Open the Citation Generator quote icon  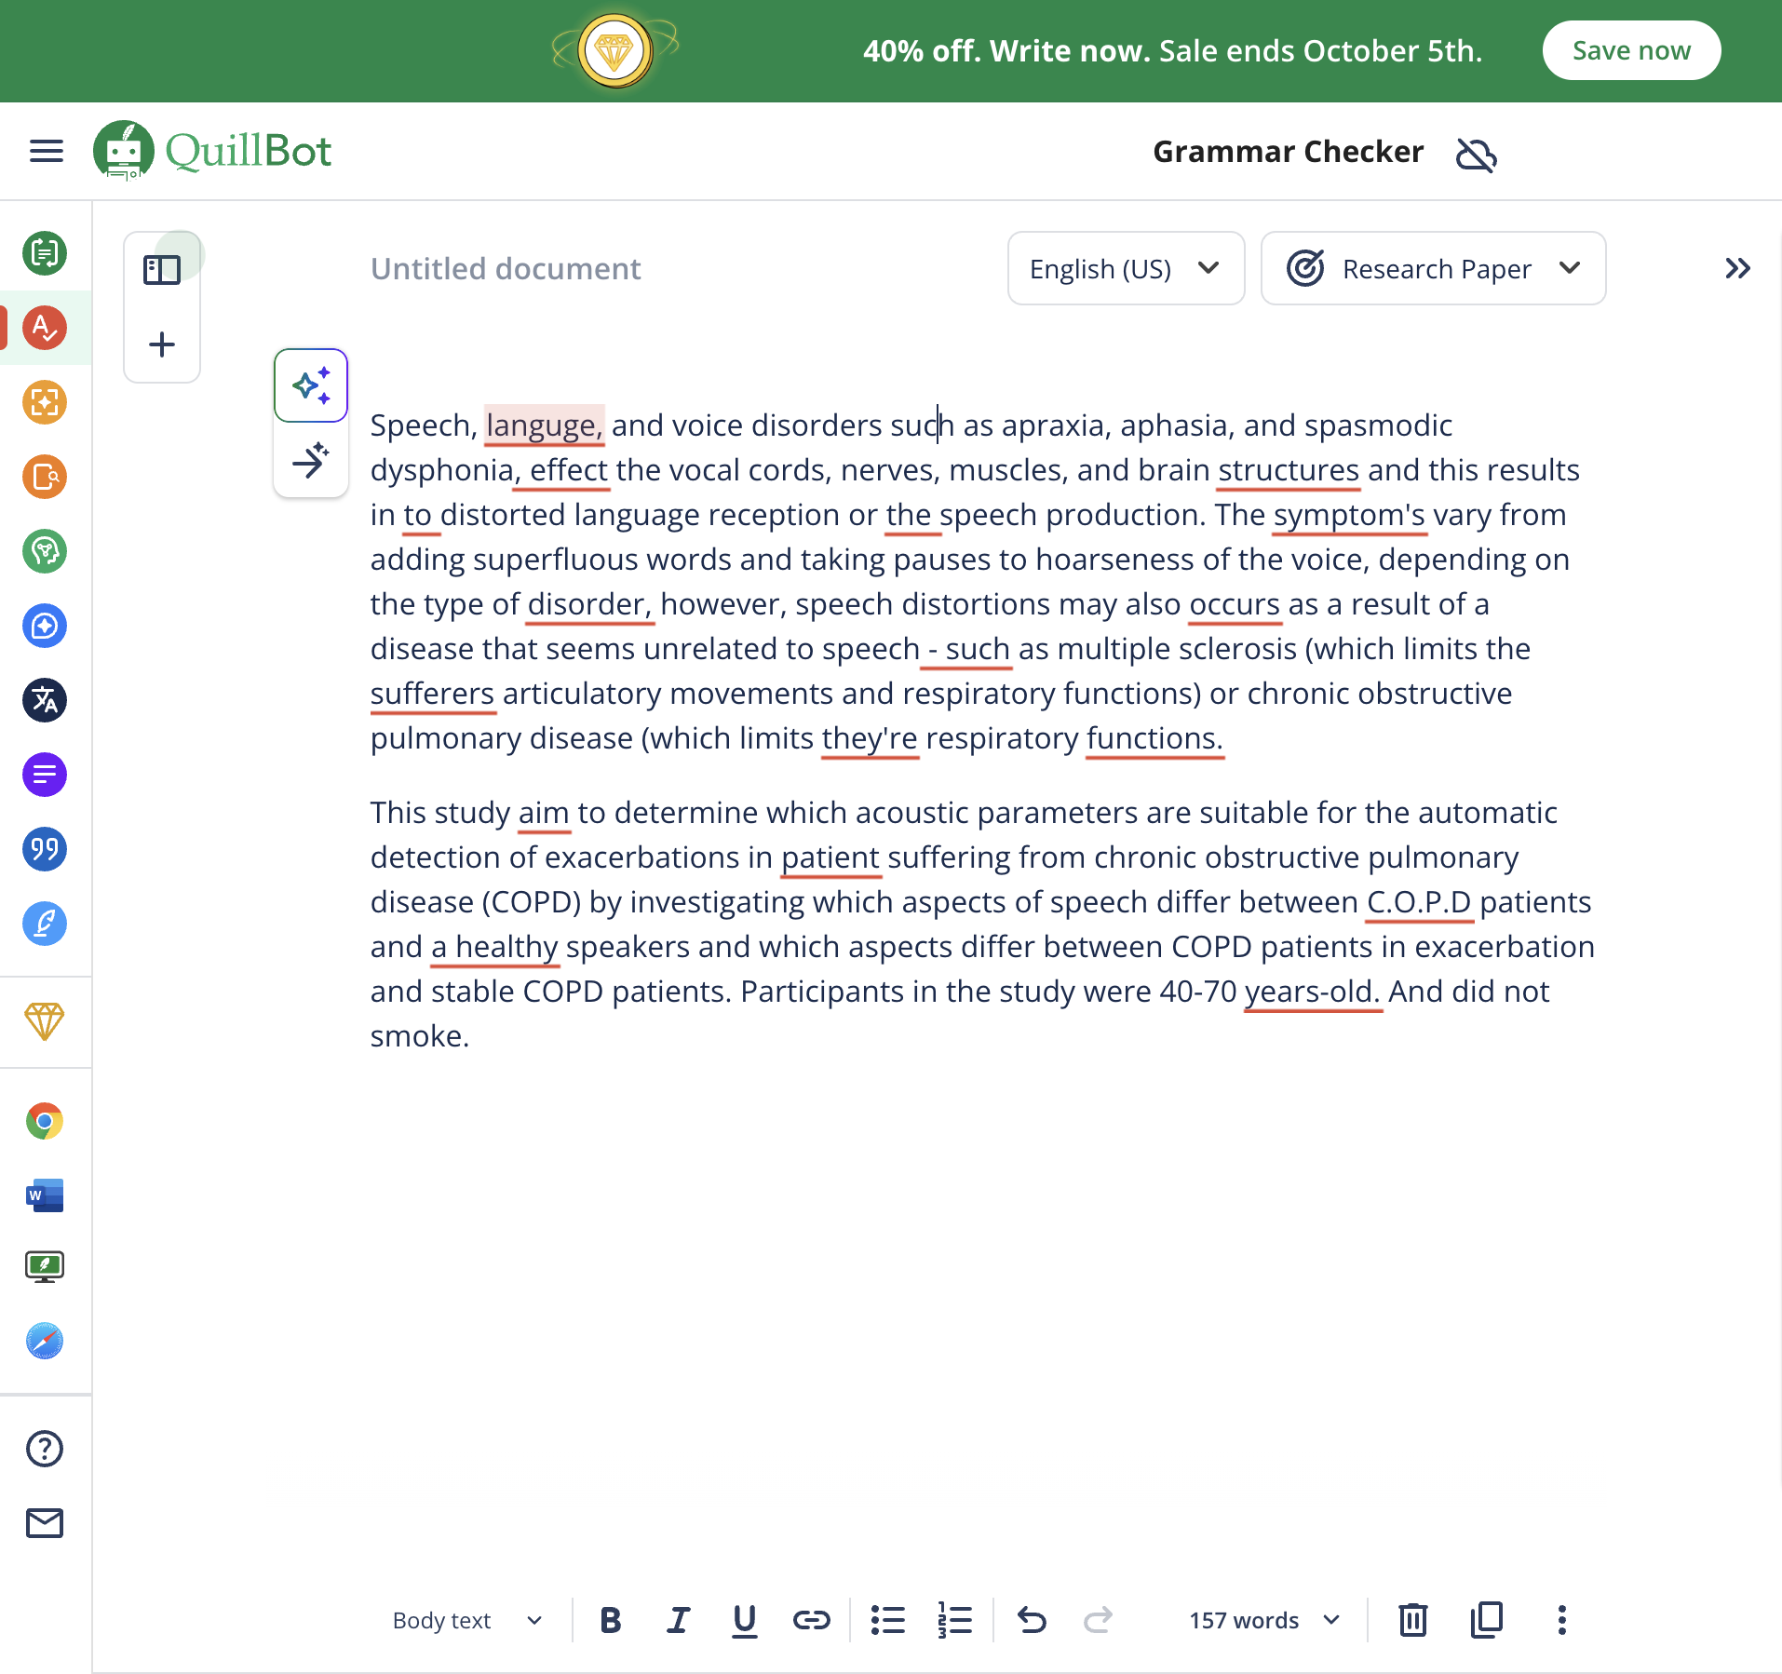click(x=45, y=849)
